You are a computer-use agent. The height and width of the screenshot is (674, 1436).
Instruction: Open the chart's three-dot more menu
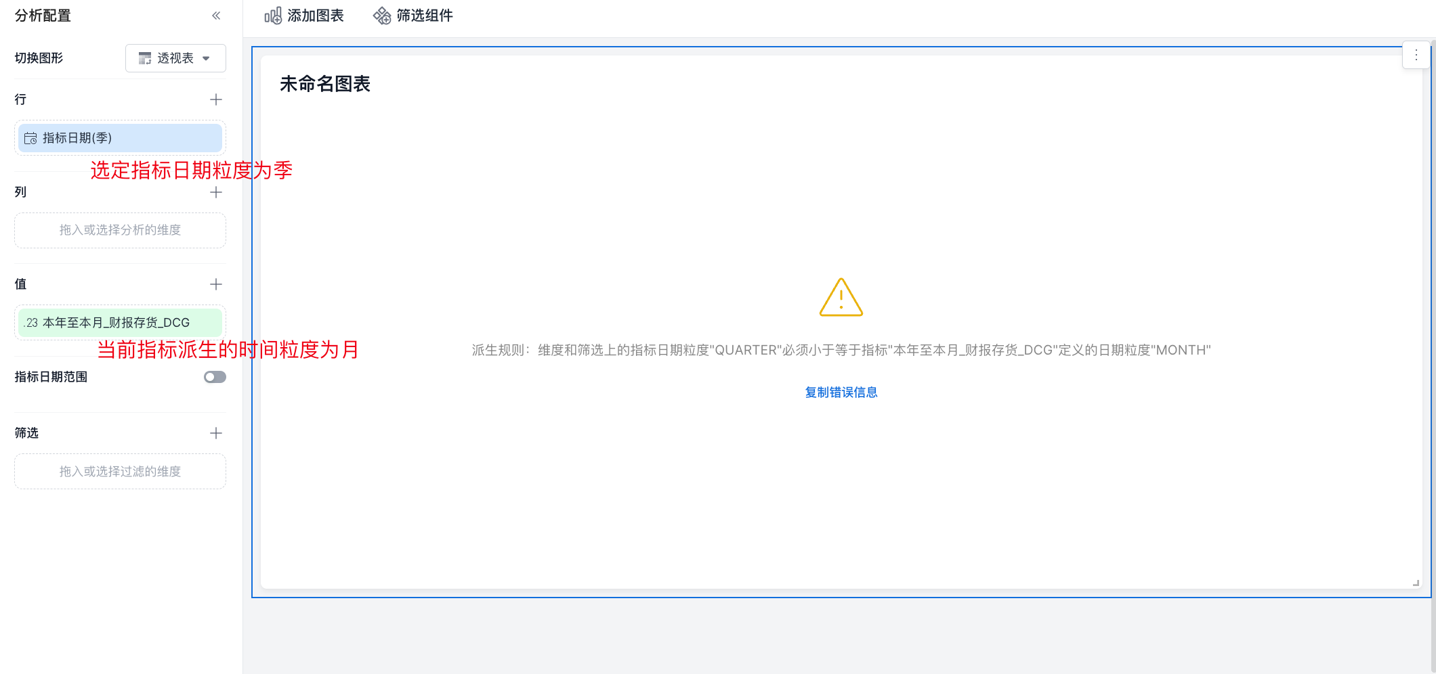point(1416,55)
